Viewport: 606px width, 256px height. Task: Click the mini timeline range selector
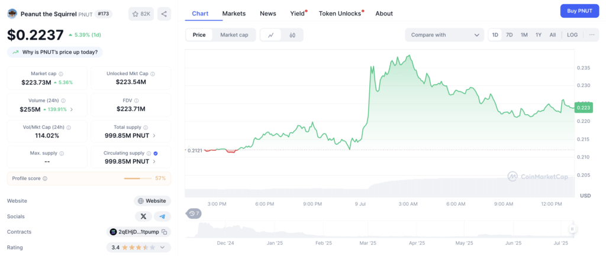[379, 229]
